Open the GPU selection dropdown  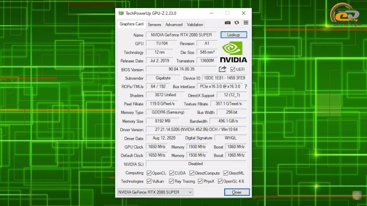155,192
